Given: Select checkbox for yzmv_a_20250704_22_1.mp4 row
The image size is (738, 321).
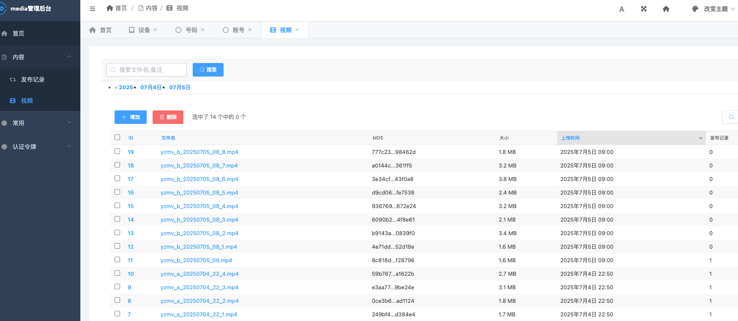Looking at the screenshot, I should click(118, 314).
